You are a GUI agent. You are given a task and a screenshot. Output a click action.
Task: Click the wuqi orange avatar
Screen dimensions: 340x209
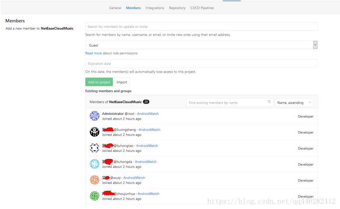[x=95, y=180]
